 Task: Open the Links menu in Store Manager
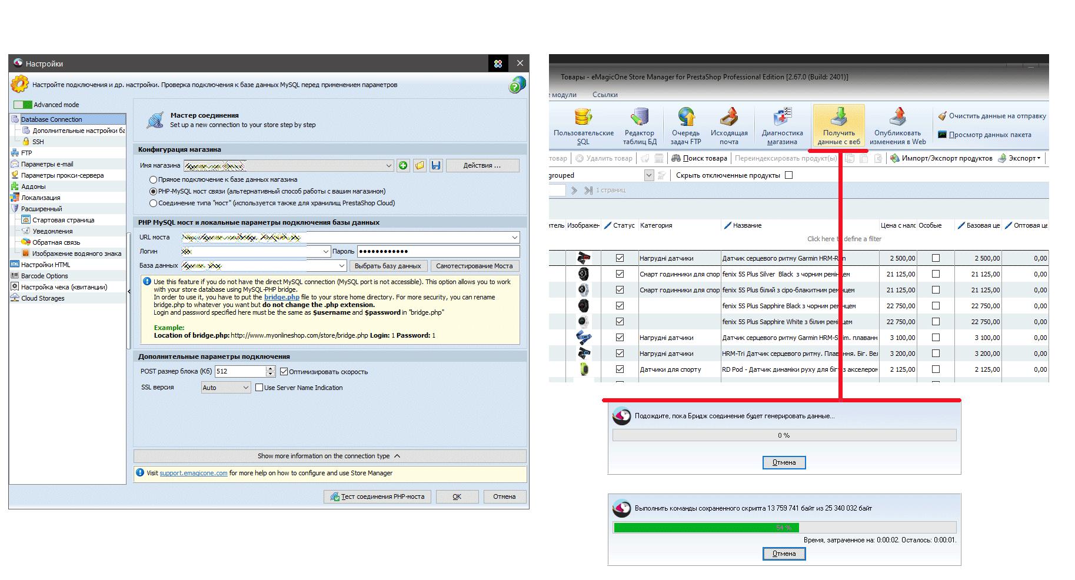point(605,95)
